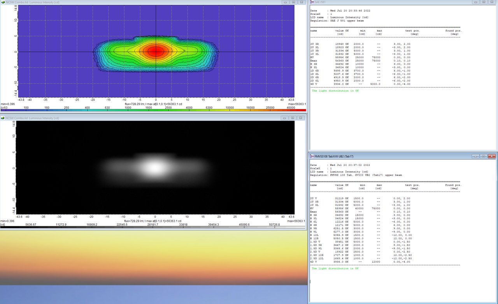The width and height of the screenshot is (498, 304).
Task: Maximize the FMVSS108 TabXVIII UB2 window
Action: [484, 156]
